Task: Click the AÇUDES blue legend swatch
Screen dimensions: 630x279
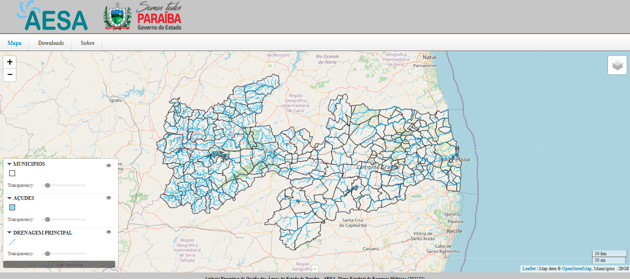Action: 12,207
